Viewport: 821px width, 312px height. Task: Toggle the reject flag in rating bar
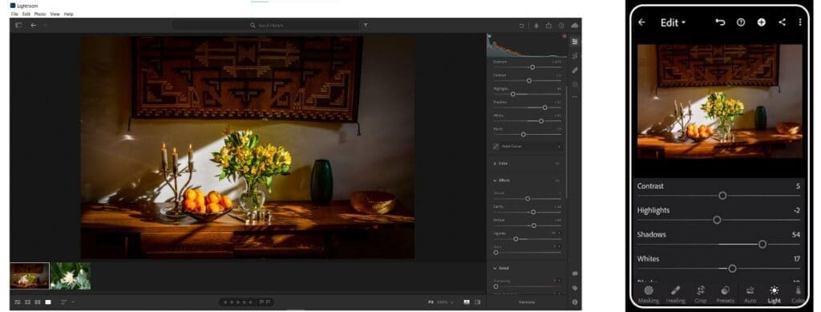268,302
